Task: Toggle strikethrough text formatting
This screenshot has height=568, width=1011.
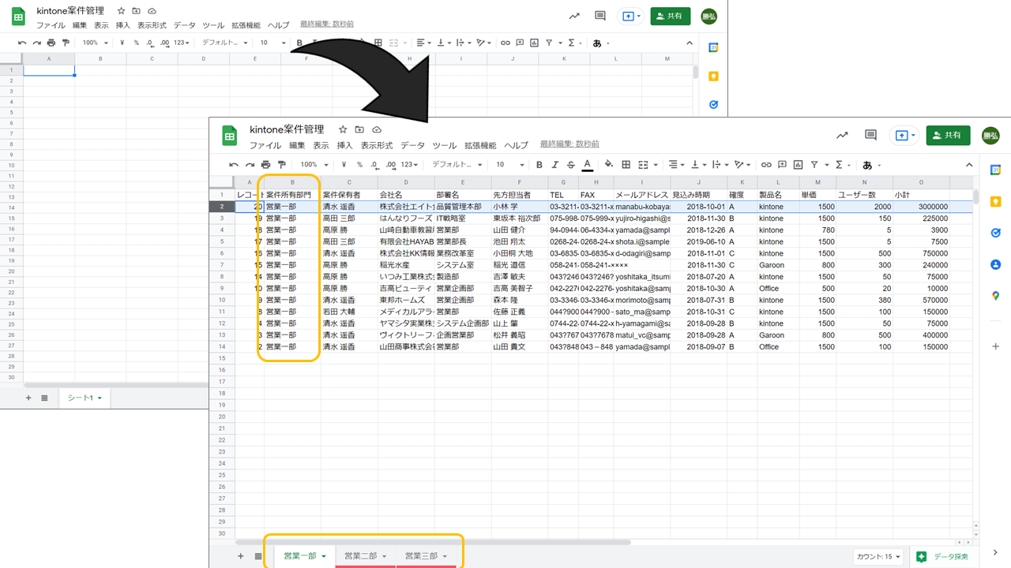Action: pyautogui.click(x=570, y=165)
